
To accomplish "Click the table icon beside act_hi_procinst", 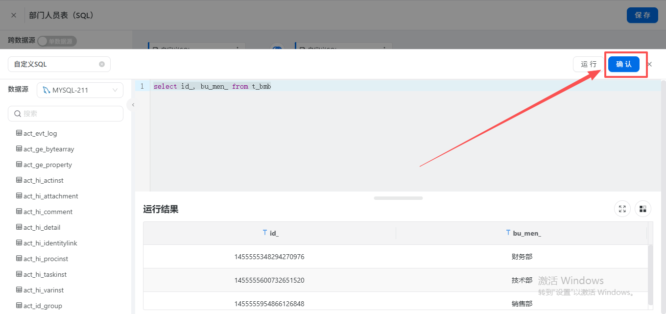I will (x=19, y=259).
